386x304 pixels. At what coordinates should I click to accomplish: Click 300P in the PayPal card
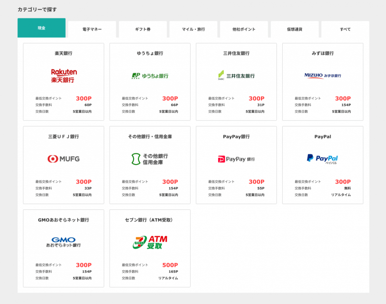(x=343, y=181)
